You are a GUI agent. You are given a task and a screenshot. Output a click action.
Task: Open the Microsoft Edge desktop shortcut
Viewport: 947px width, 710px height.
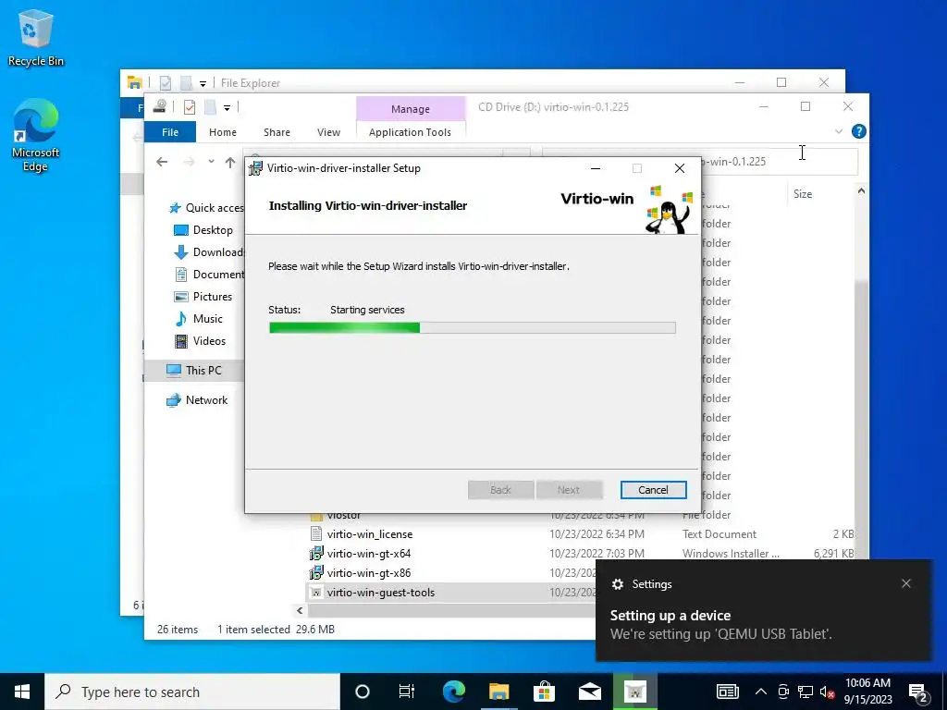tap(36, 137)
